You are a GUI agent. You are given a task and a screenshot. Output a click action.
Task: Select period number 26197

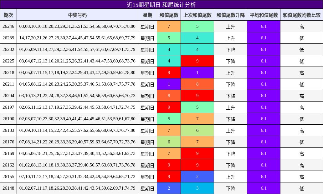tap(8, 107)
